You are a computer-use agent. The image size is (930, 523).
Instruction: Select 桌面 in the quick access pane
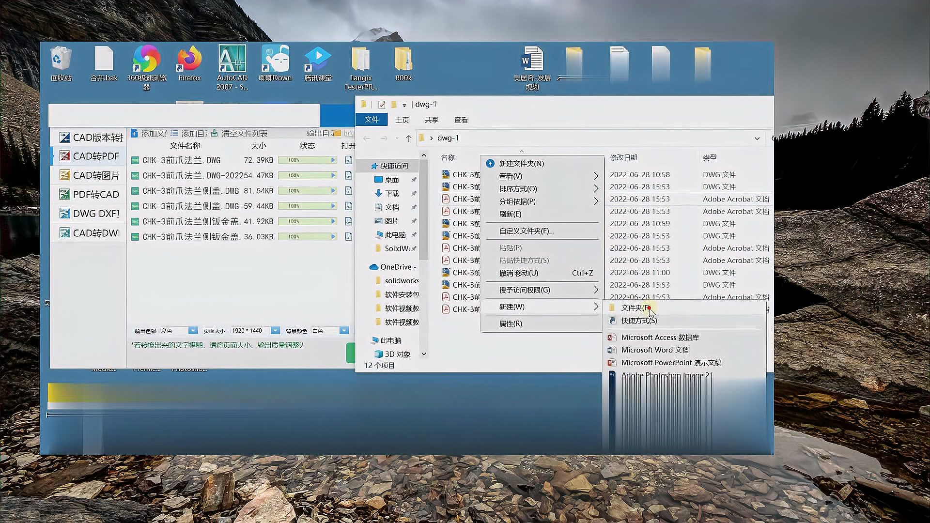pyautogui.click(x=392, y=180)
